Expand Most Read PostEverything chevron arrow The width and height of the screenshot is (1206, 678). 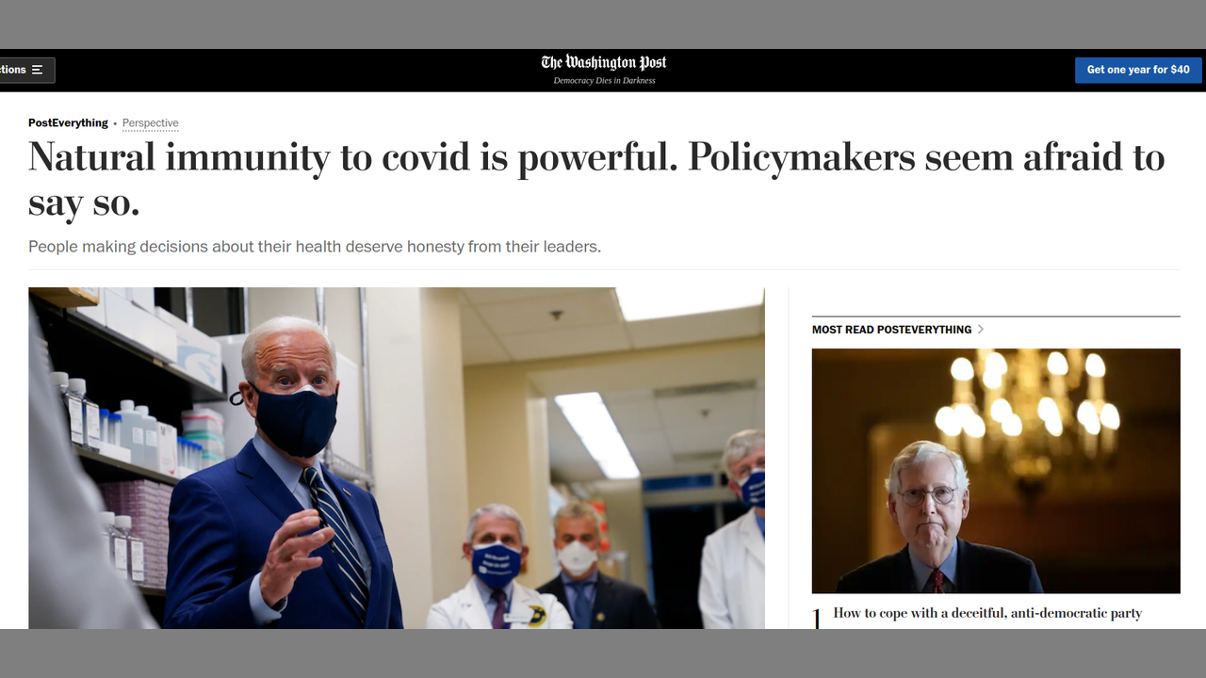pyautogui.click(x=981, y=330)
